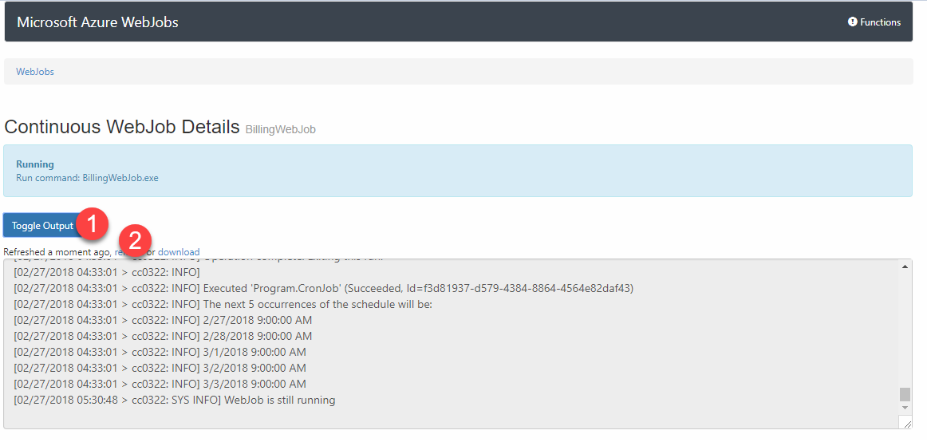
Task: Click the Continuous WebJob Details heading
Action: click(x=122, y=127)
